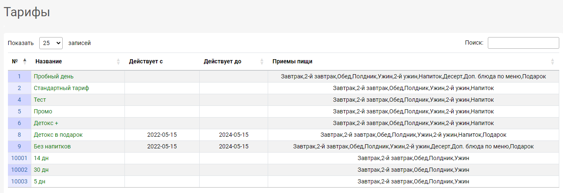Open the records per page dropdown
Screen dimensions: 563x193
51,43
